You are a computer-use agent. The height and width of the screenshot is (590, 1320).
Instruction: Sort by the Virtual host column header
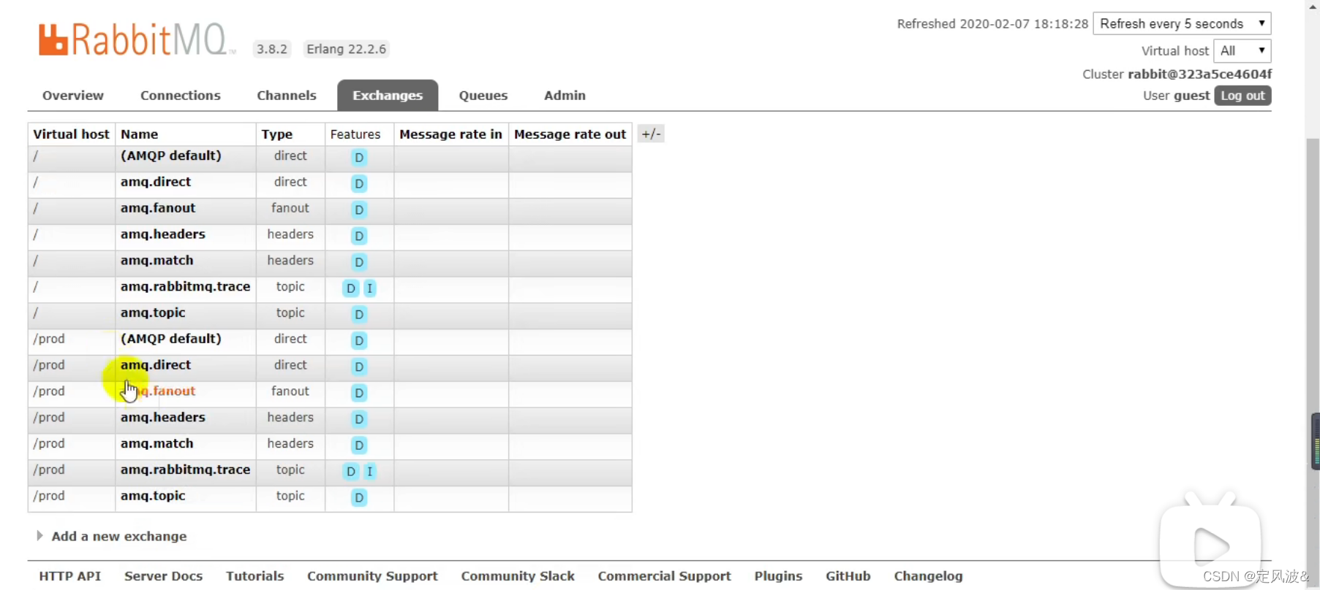71,134
